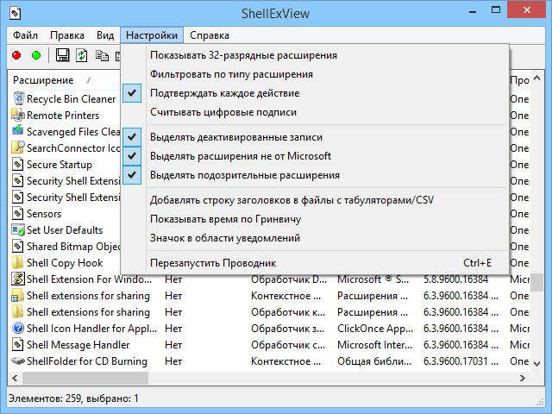Screen dimensions: 552x414
Task: Uncheck 'Выделять расширения не от Microsoft'
Action: pyautogui.click(x=315, y=156)
